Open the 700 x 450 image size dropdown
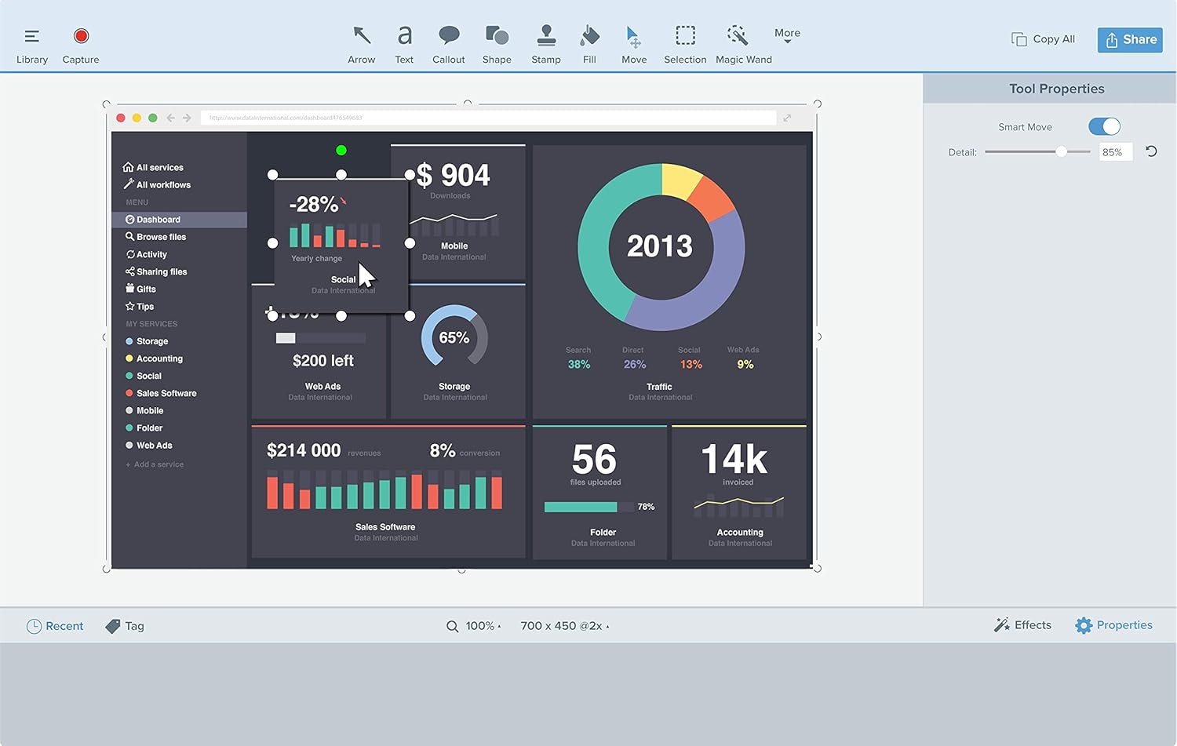The image size is (1177, 746). pyautogui.click(x=564, y=626)
